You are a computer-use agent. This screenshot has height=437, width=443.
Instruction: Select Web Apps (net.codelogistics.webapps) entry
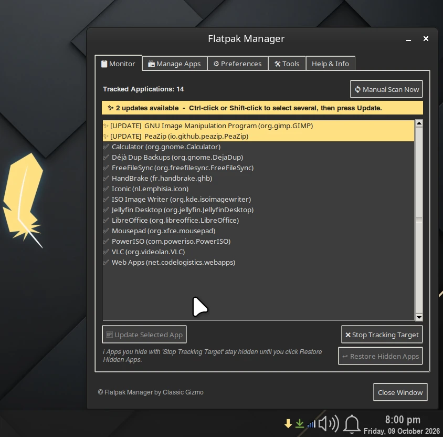click(259, 262)
